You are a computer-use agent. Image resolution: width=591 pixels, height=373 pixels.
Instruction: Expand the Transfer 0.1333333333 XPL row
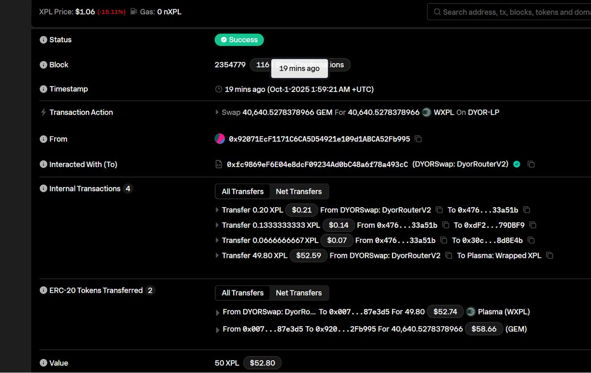click(218, 225)
